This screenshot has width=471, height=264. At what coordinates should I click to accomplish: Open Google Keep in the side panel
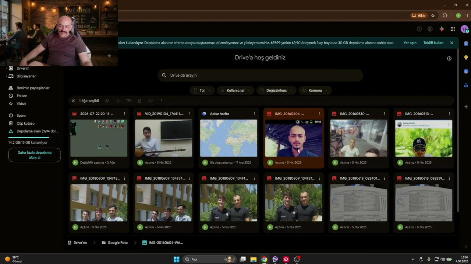click(x=466, y=58)
